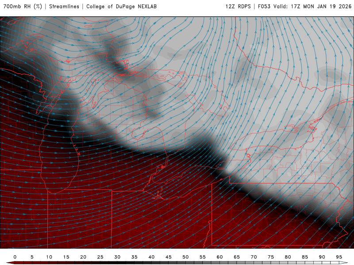Click the '65' colorbar label
The width and height of the screenshot is (354, 265).
point(237,257)
